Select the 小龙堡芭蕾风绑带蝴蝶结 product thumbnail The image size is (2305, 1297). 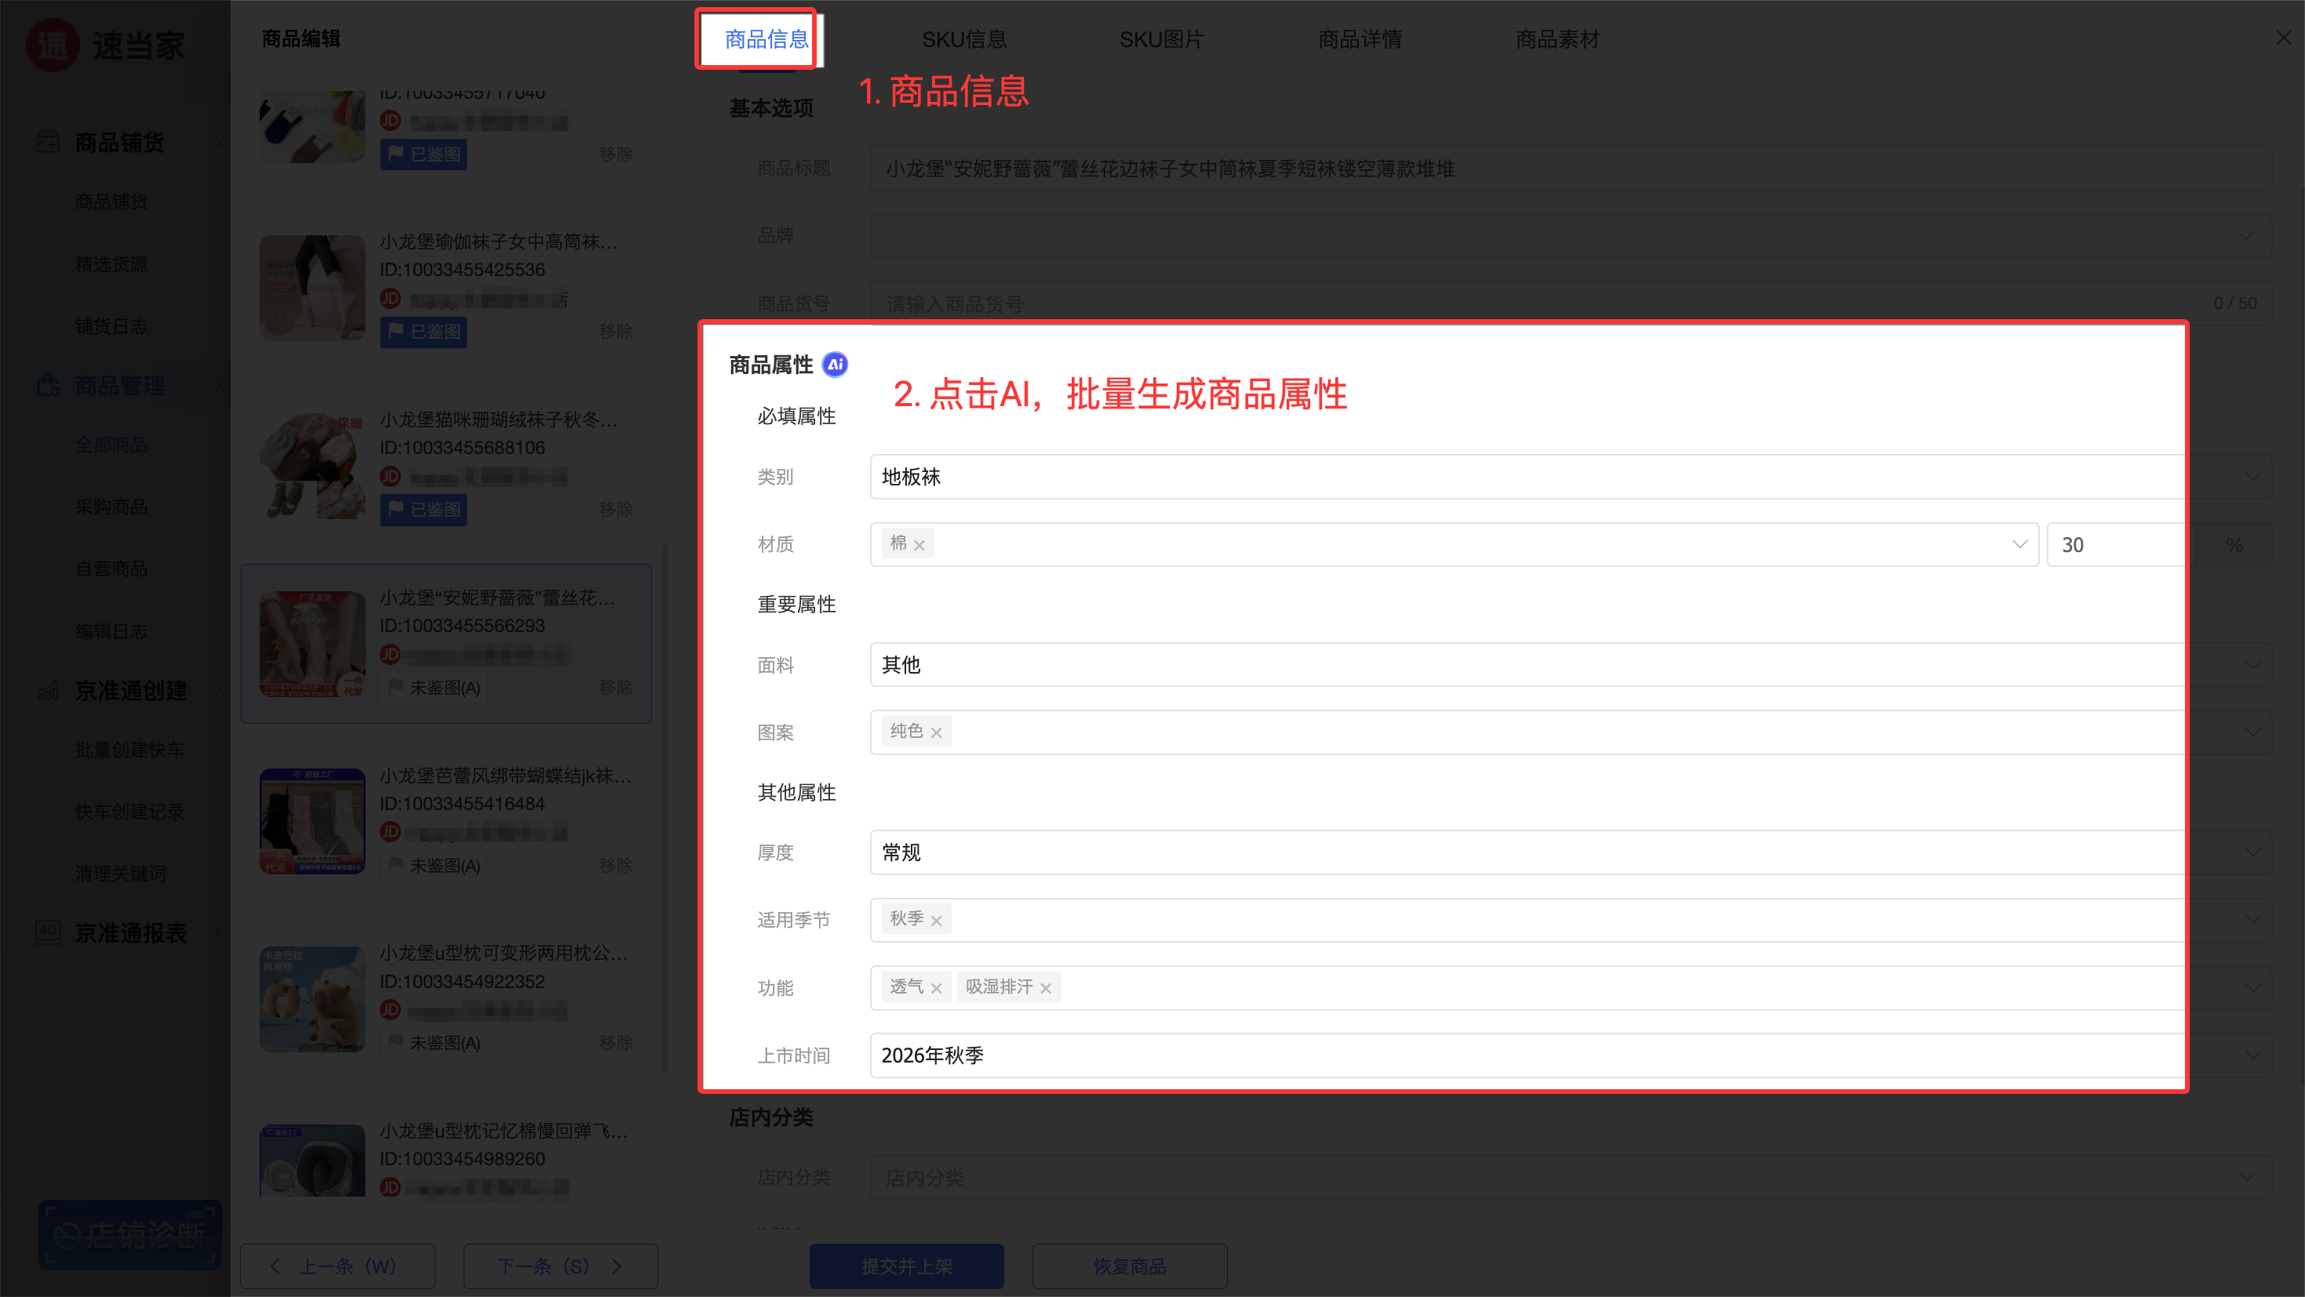tap(312, 820)
